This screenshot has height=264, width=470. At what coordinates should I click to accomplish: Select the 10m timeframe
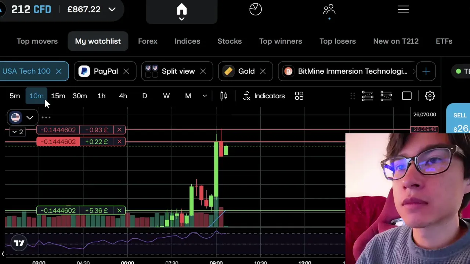click(x=36, y=96)
